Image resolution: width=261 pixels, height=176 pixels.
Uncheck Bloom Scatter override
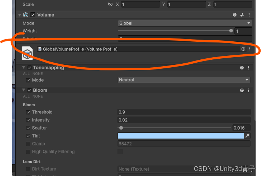pyautogui.click(x=28, y=128)
